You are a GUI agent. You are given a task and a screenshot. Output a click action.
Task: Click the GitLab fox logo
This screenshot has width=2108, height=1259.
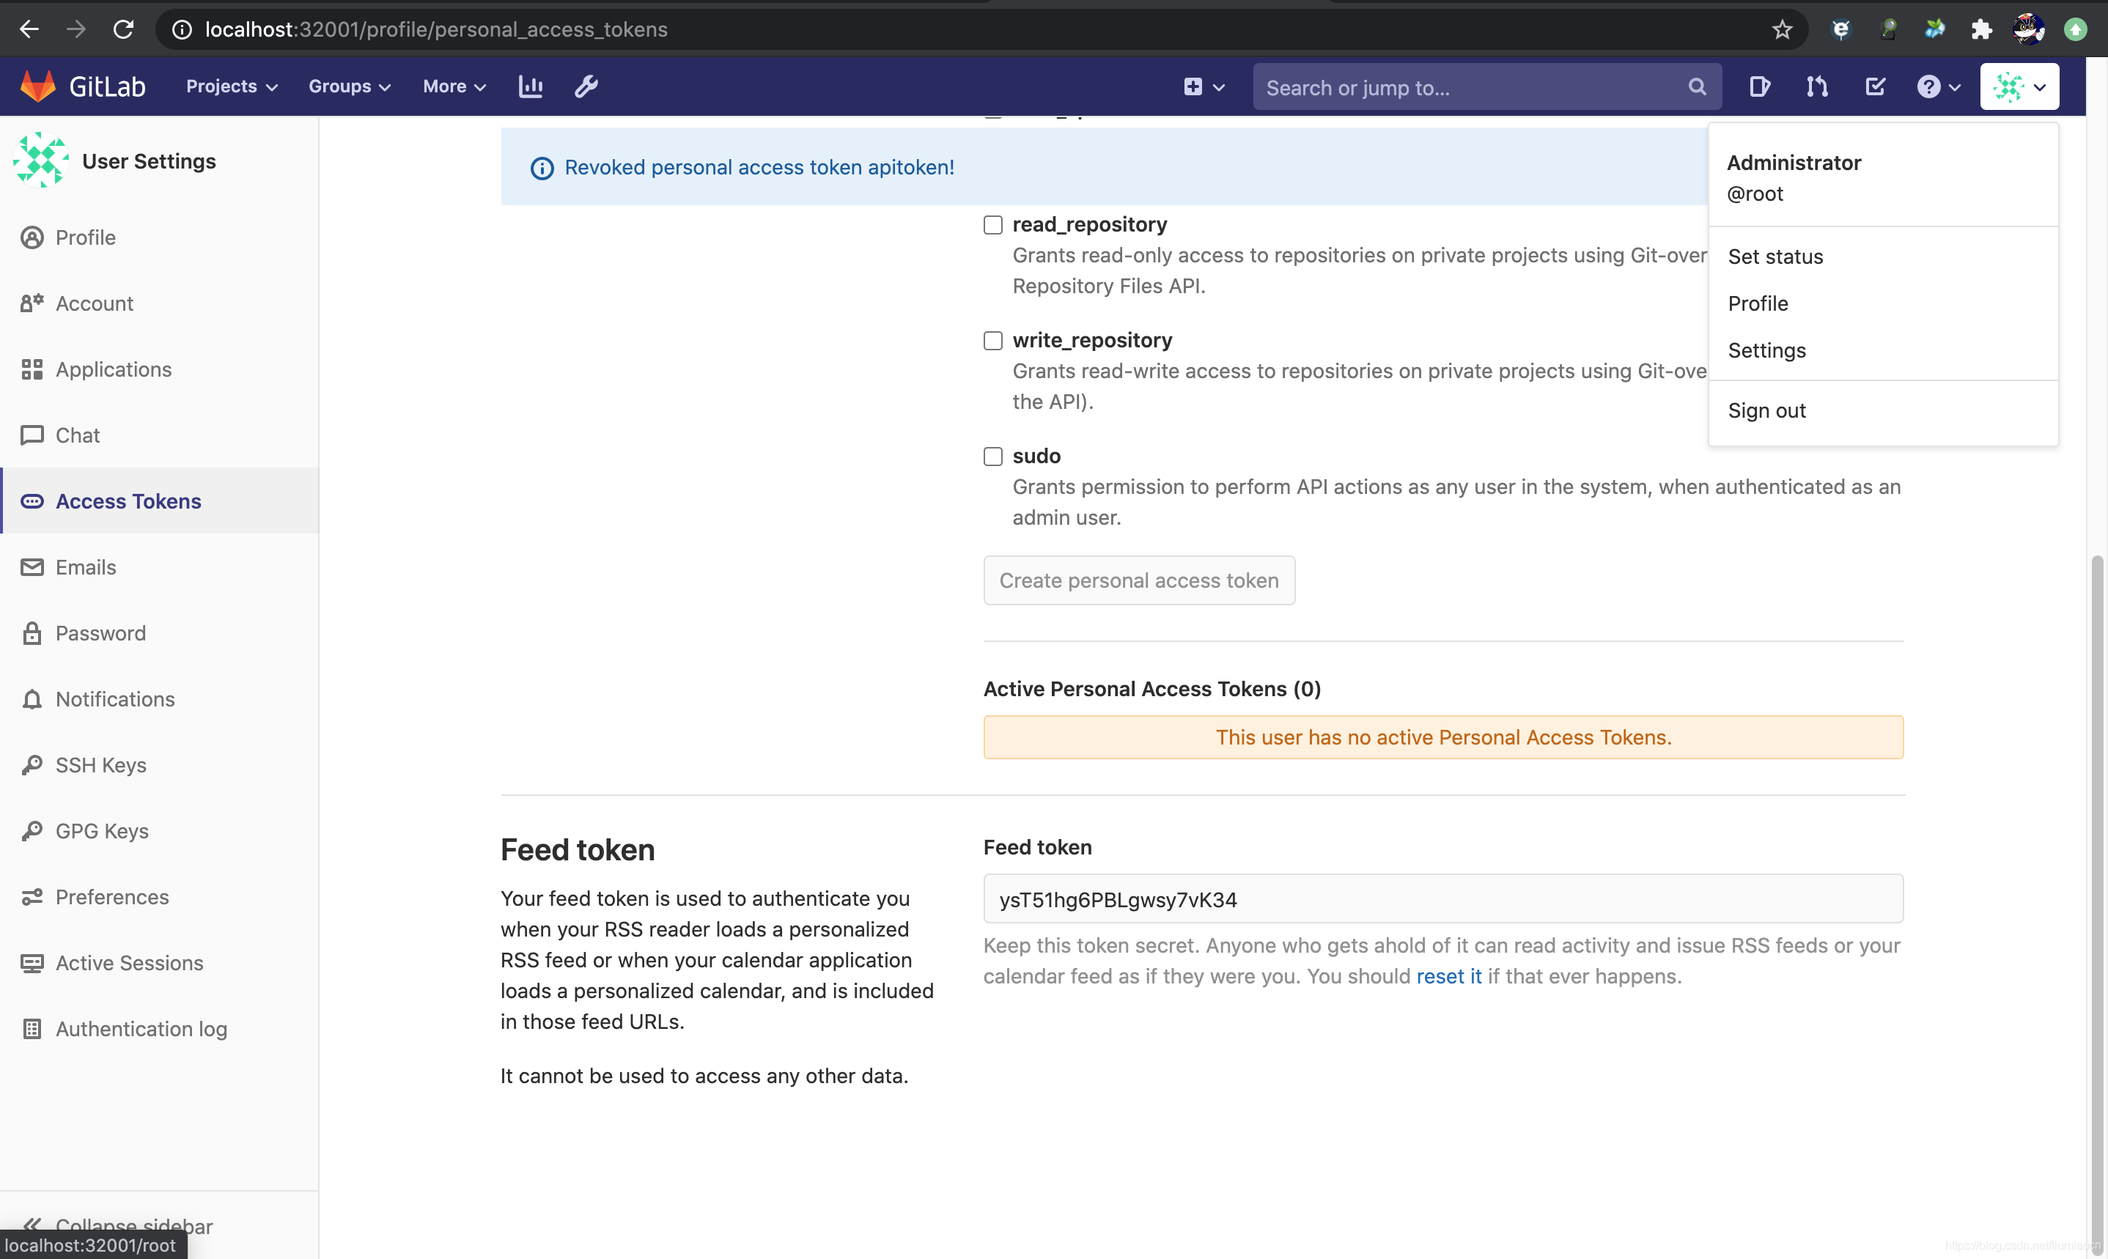tap(37, 86)
